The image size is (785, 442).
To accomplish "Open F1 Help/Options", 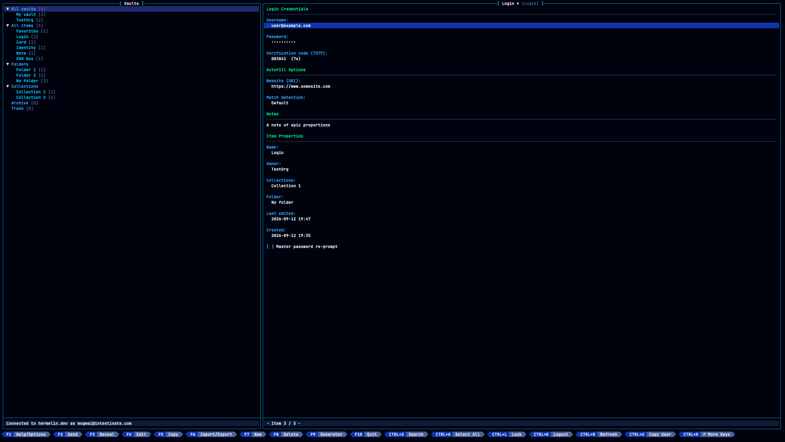I will point(26,435).
